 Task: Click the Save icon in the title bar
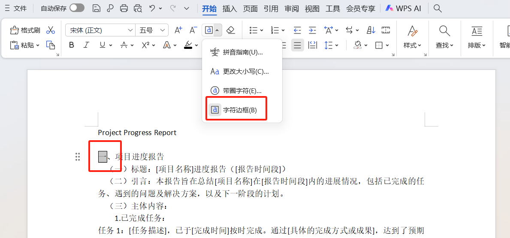97,8
